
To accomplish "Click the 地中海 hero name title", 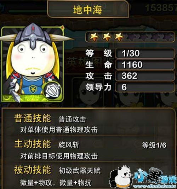I will pos(87,10).
